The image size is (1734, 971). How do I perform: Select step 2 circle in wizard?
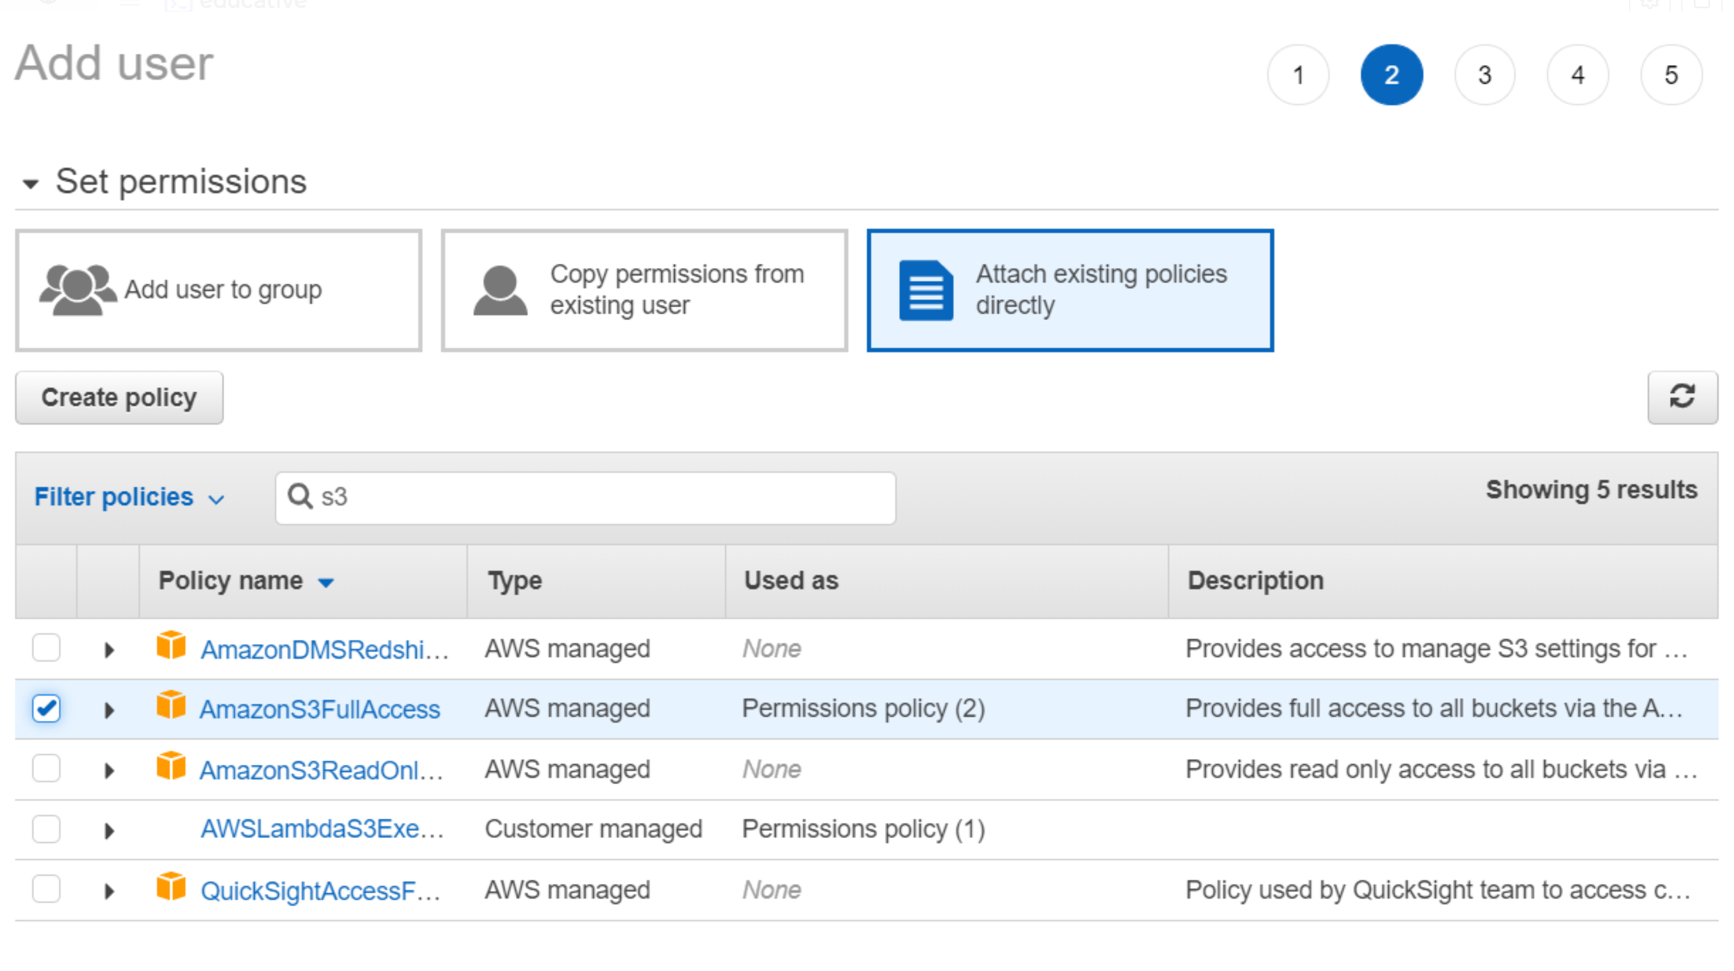point(1391,75)
